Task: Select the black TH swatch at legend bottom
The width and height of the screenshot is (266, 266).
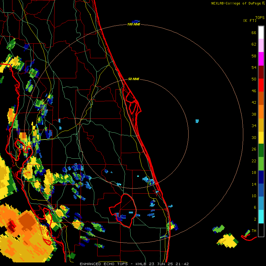Action: 261,230
